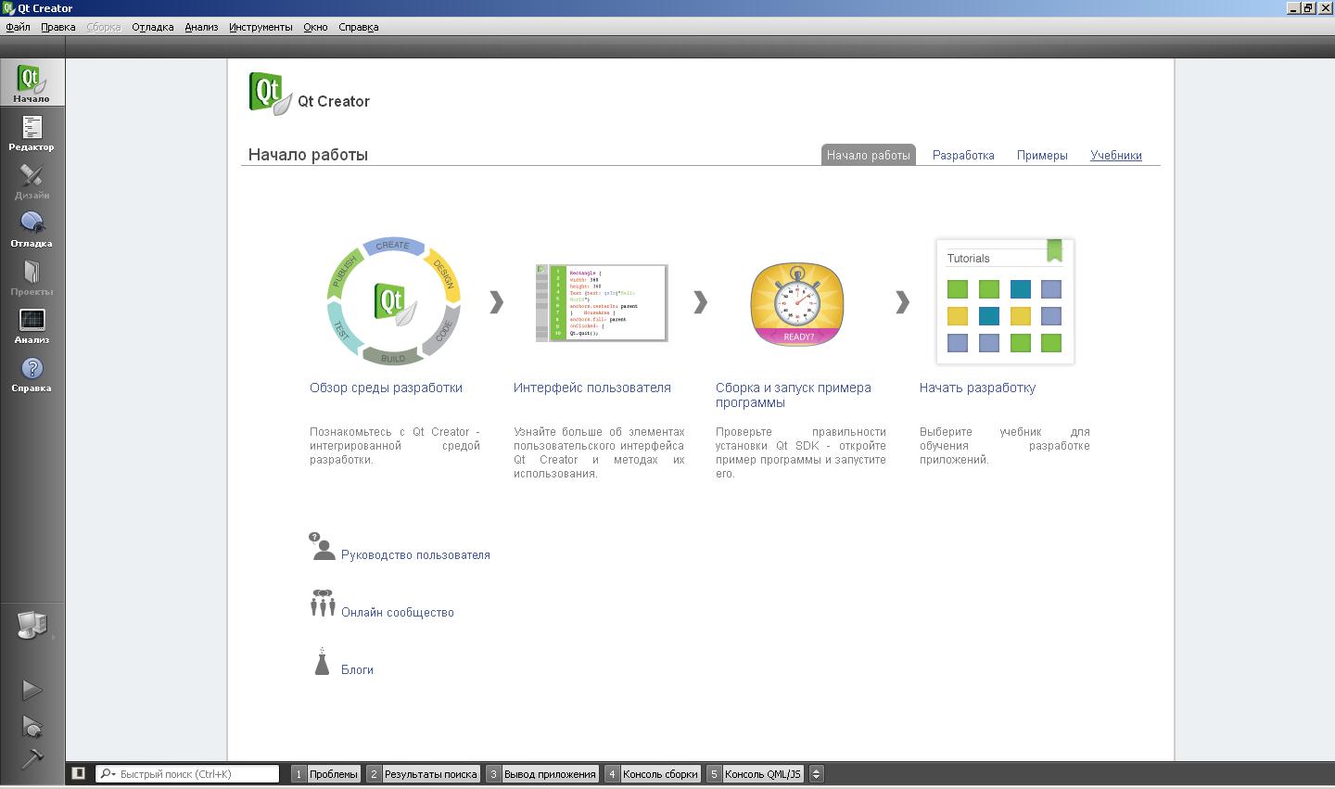
Task: Switch to the Отладка mode
Action: tap(32, 228)
